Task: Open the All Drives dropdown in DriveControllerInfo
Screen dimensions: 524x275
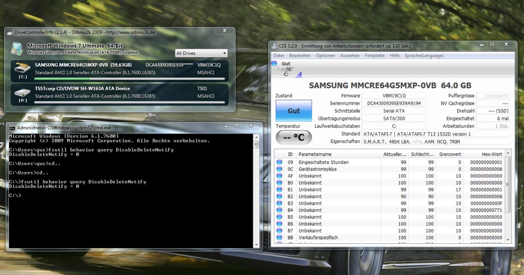Action: pos(201,53)
